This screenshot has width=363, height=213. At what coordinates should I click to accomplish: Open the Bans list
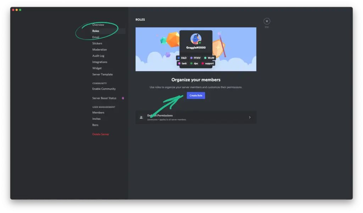coord(95,125)
